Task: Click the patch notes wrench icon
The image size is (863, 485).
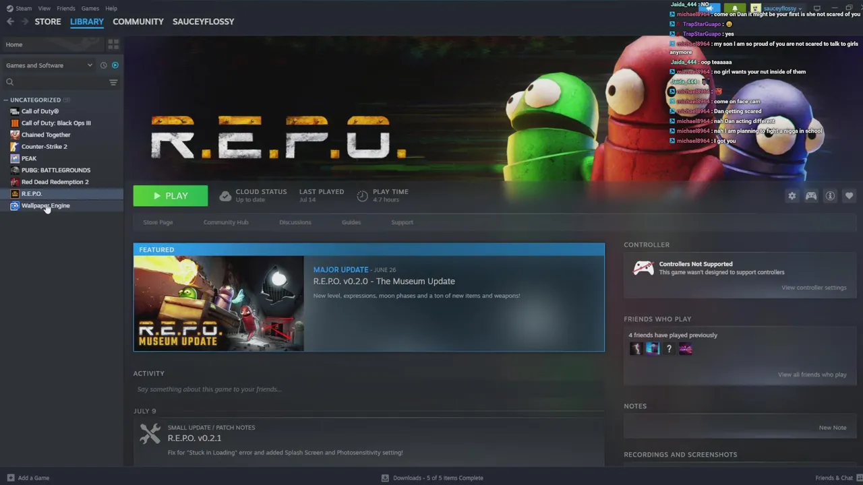Action: (x=150, y=433)
